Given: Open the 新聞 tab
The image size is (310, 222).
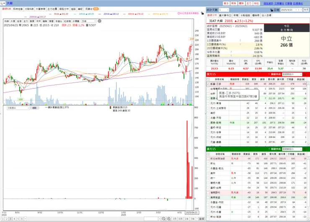Looking at the screenshot, I should [x=236, y=15].
